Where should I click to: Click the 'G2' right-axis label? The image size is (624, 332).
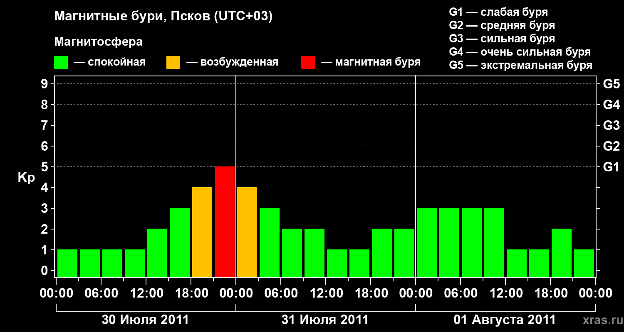[x=612, y=146]
